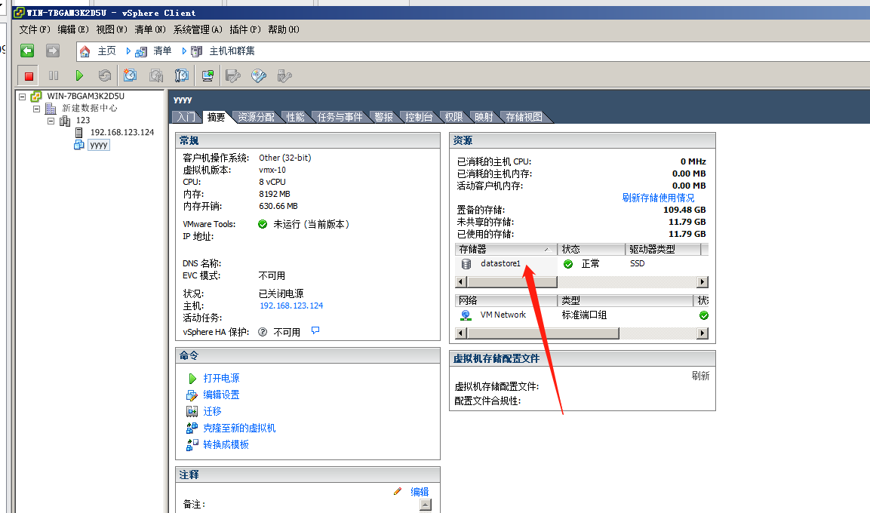Open the 文件(F) menu
The width and height of the screenshot is (870, 513).
tap(35, 29)
